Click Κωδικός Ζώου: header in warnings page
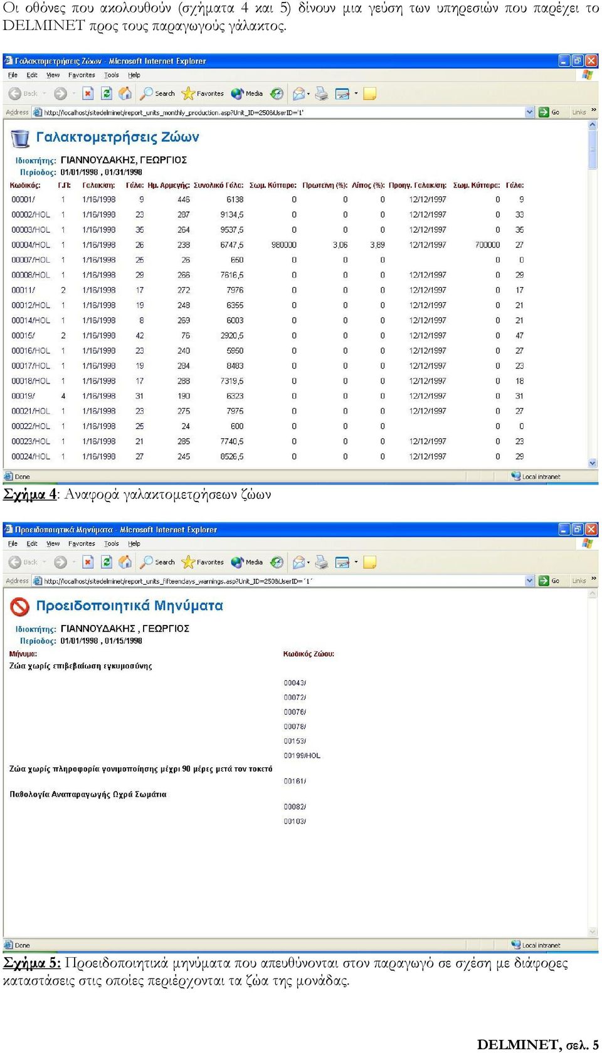This screenshot has width=602, height=1053. click(x=309, y=654)
